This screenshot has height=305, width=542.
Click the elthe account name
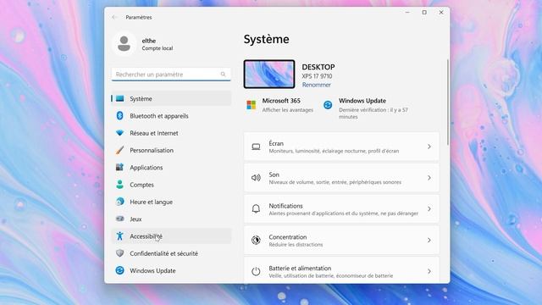149,41
